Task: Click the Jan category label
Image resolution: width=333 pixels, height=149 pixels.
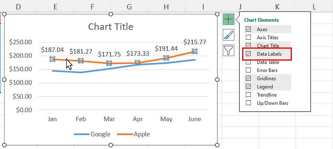Action: point(52,119)
